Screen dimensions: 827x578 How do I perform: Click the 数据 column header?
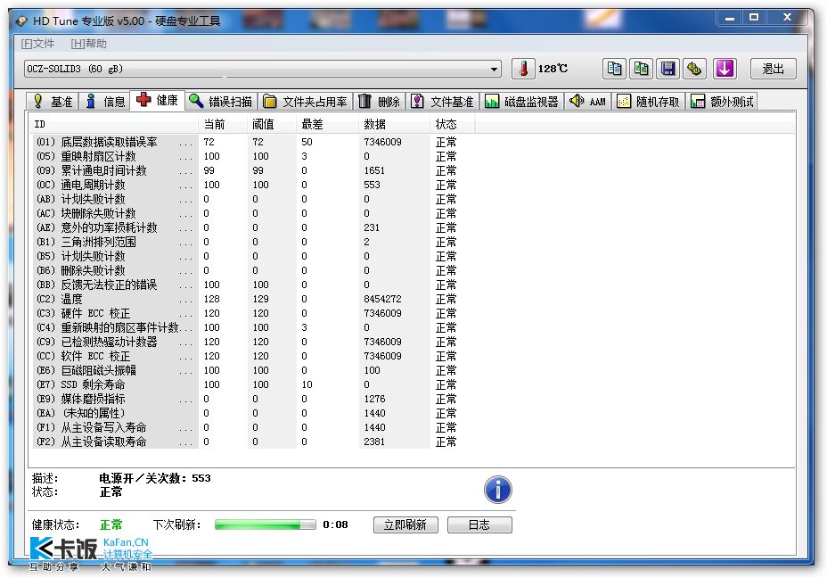point(395,125)
